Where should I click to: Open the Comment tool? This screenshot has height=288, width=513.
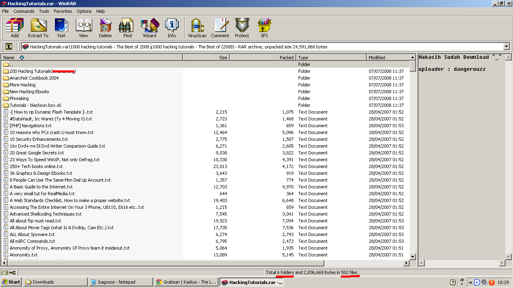click(220, 28)
